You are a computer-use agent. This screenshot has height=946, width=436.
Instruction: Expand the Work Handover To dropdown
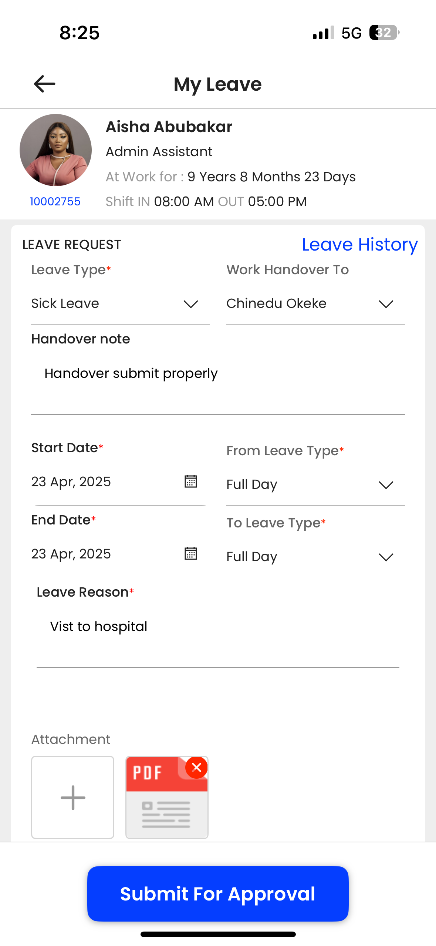[x=315, y=304]
